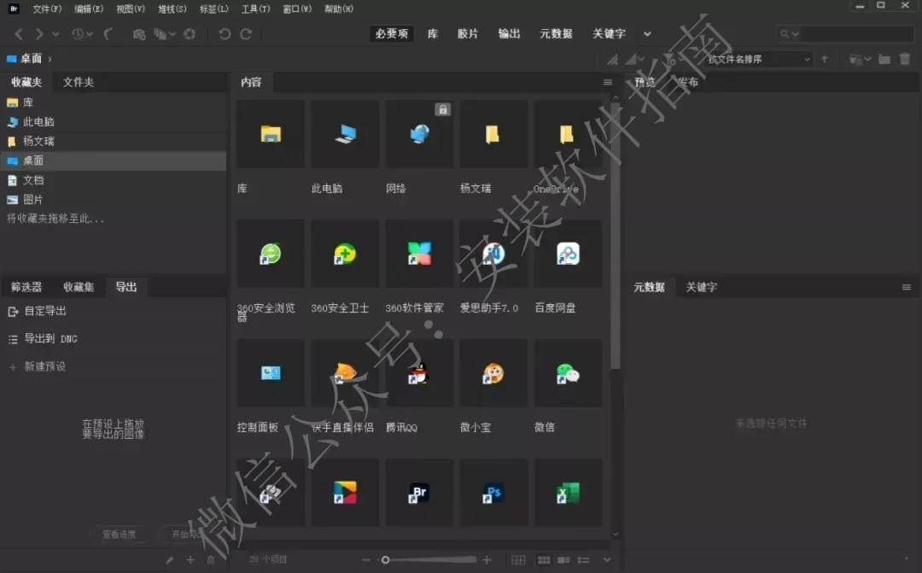The image size is (922, 573).
Task: Switch to 必要项 workspace
Action: pos(392,34)
